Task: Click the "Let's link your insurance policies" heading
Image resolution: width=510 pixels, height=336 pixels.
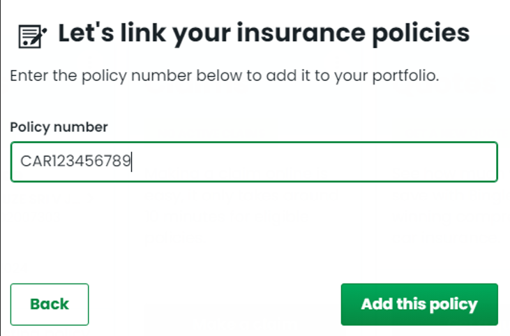Action: click(264, 34)
